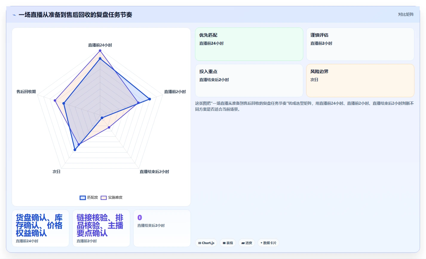Hide the 实施难度 series via its legend label

pos(115,198)
